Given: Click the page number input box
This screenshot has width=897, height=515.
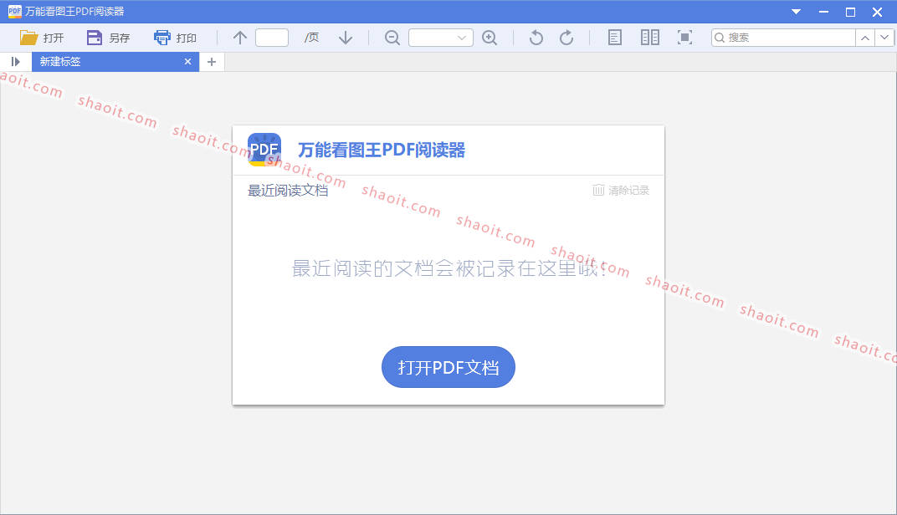Looking at the screenshot, I should 272,38.
